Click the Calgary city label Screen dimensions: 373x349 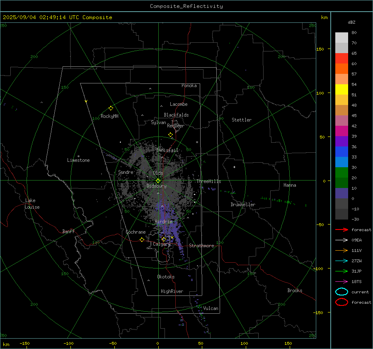click(x=162, y=244)
